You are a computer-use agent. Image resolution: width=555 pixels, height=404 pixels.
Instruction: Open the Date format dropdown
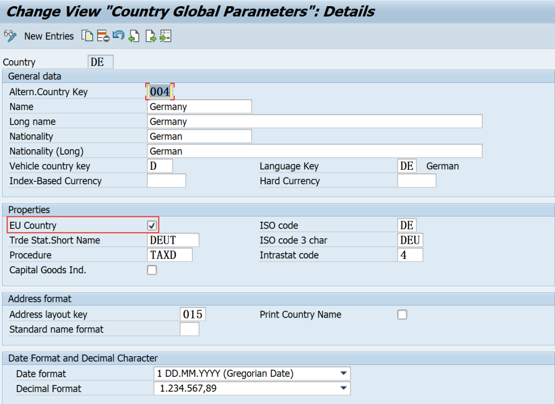point(343,373)
